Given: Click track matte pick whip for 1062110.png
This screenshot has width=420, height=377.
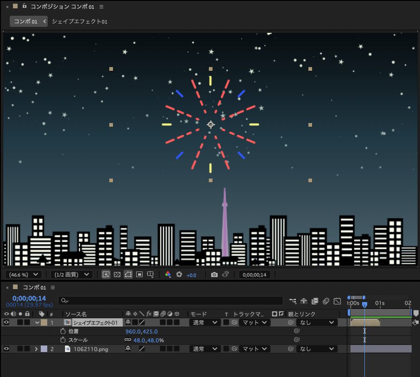Looking at the screenshot, I should point(234,349).
